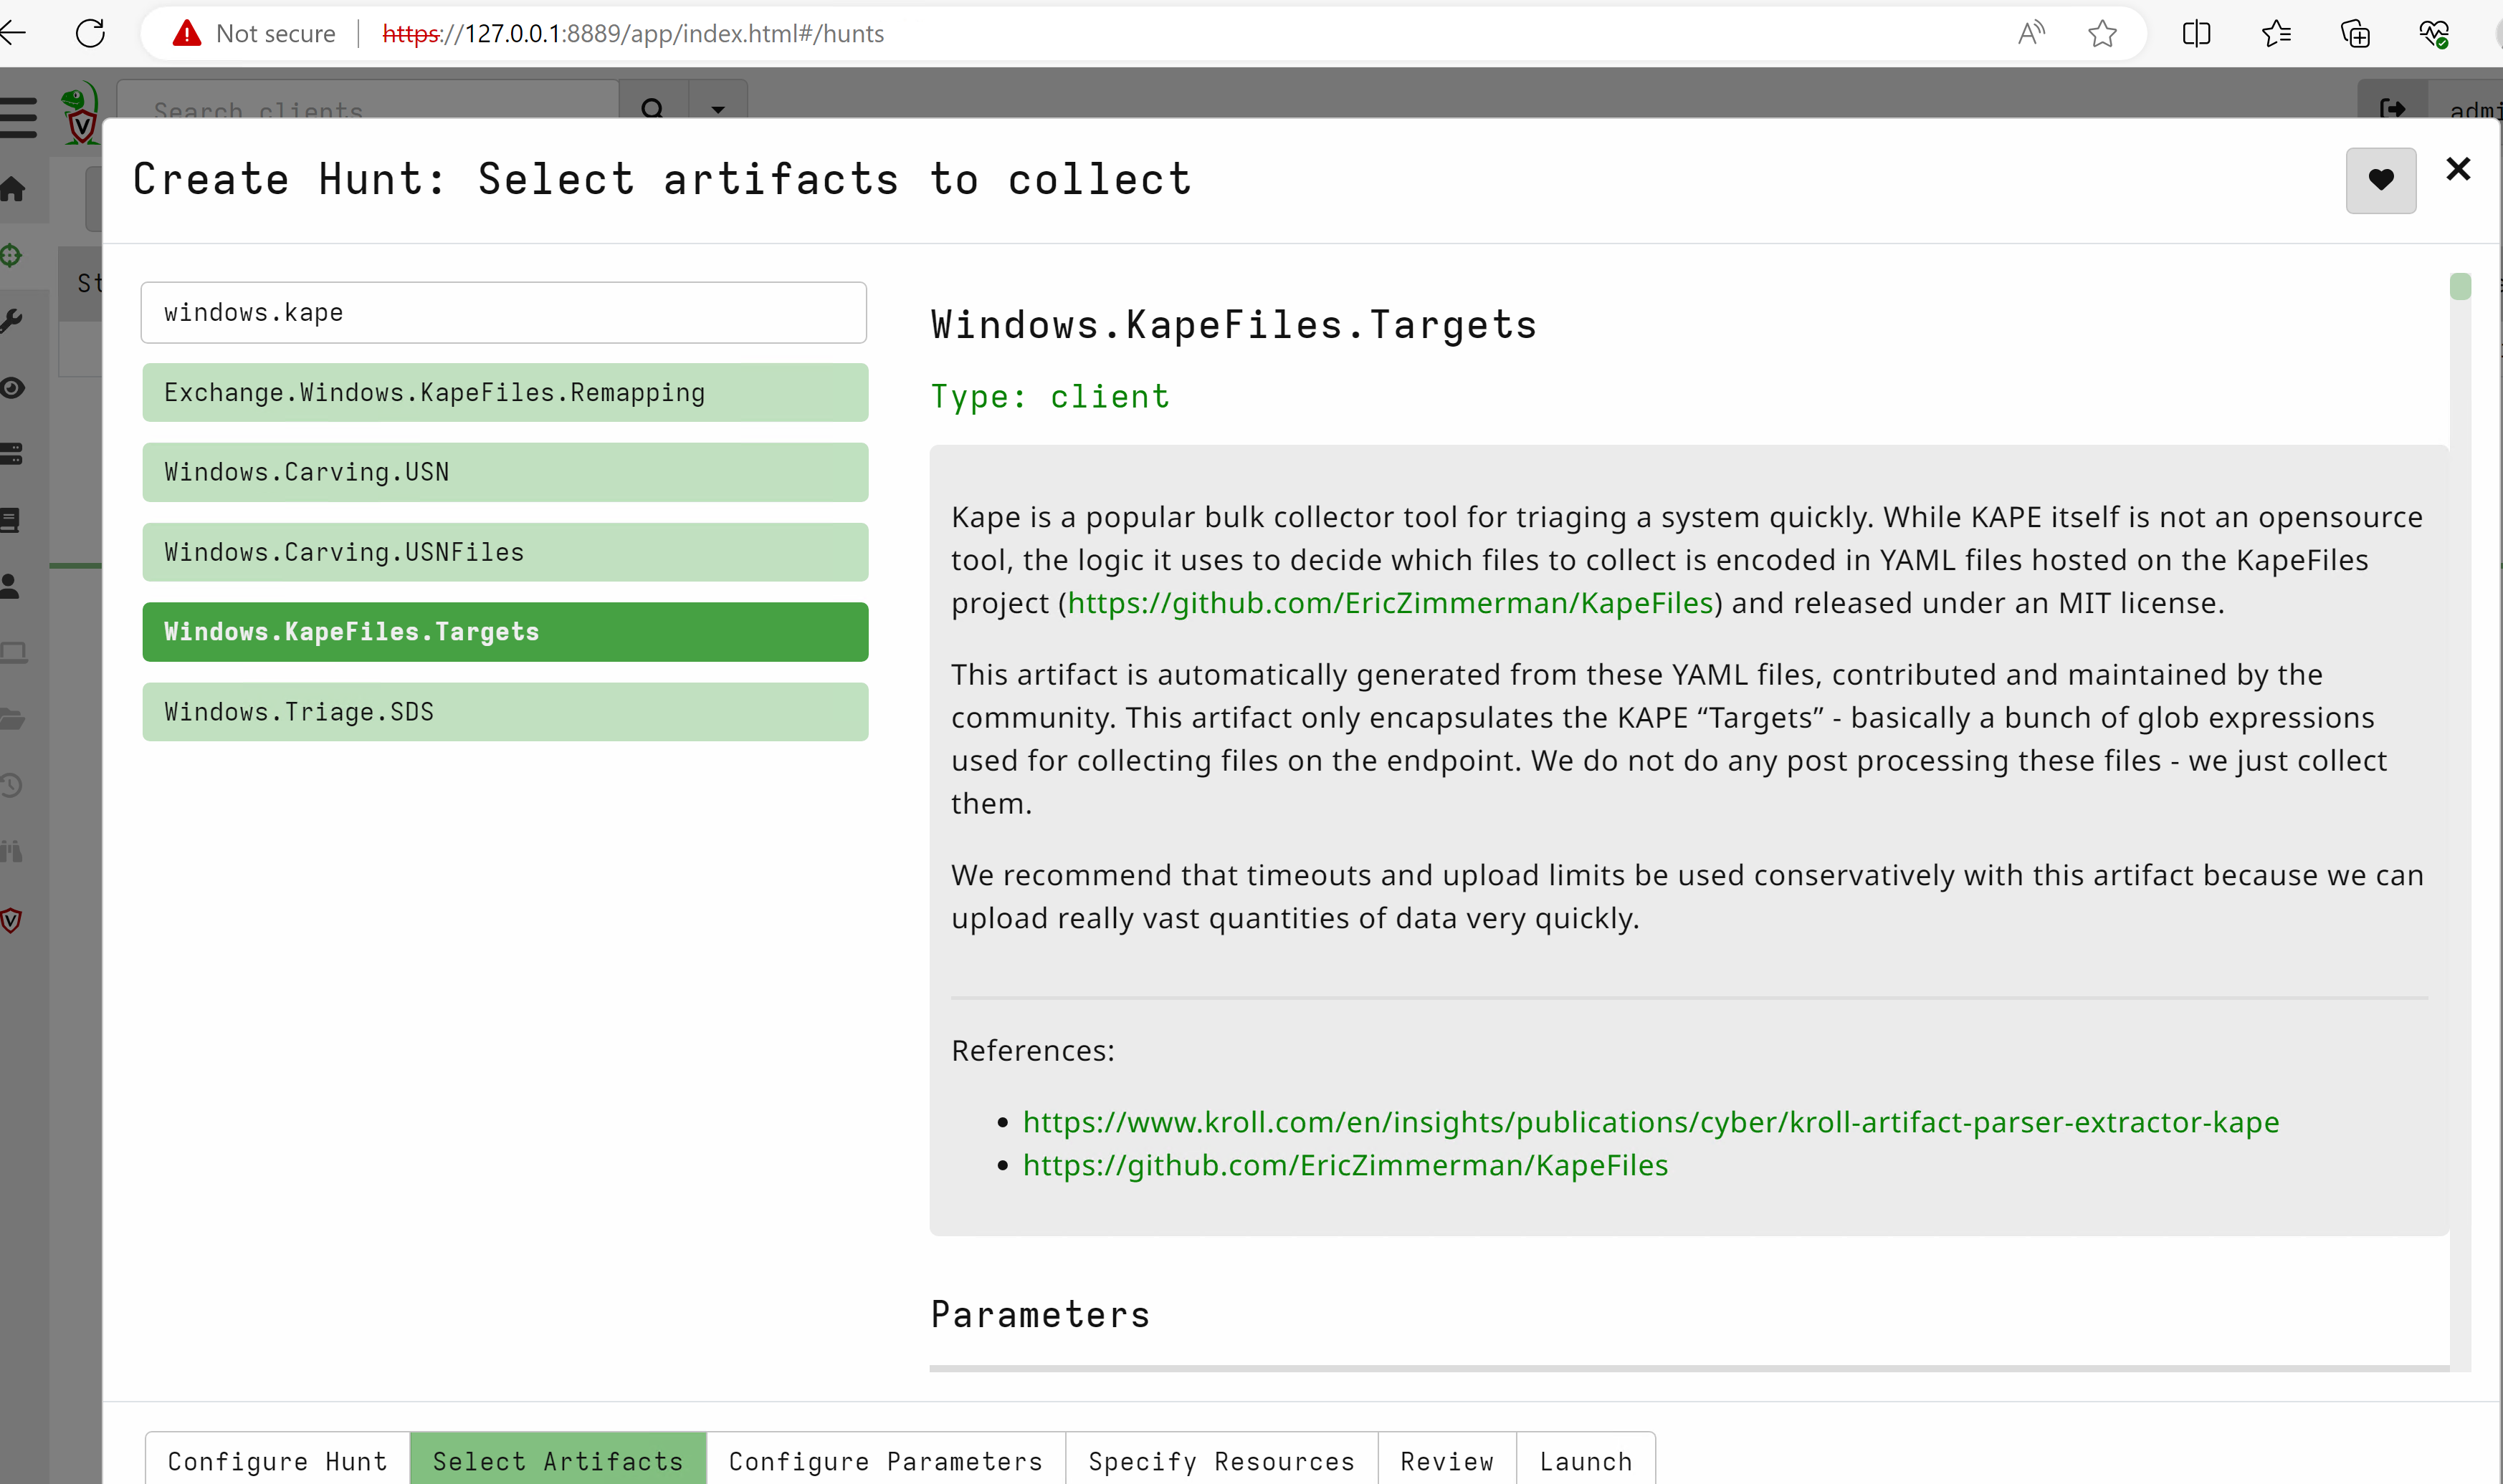The height and width of the screenshot is (1484, 2503).
Task: Click the Velociraptor logo
Action: (x=80, y=114)
